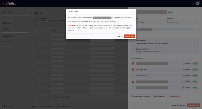Open Overview in the sidebar

[x=10, y=12]
